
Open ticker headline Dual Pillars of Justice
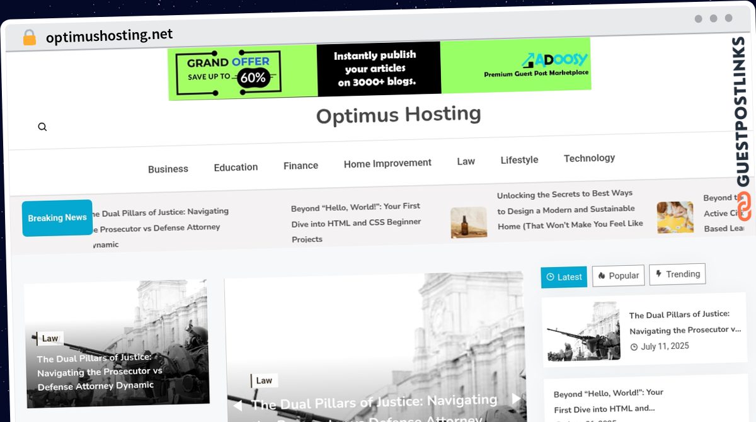161,228
